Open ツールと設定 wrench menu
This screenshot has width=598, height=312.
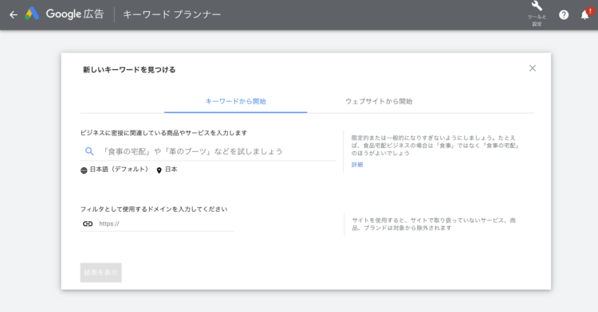537,14
